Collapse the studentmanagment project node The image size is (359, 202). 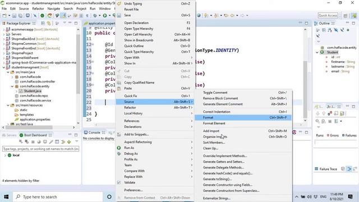(4, 67)
